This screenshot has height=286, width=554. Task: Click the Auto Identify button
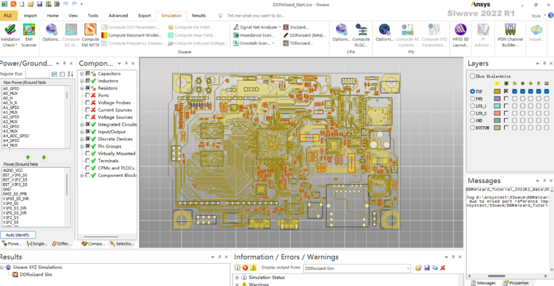click(17, 235)
